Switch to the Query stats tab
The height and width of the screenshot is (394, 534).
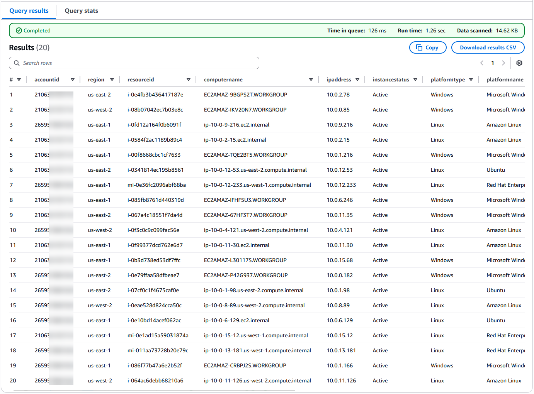(x=82, y=11)
